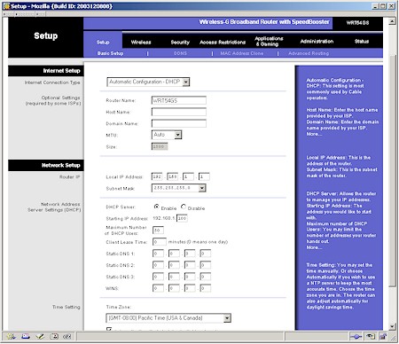399x344 pixels.
Task: Toggle the checkbox below the Time Zone dropdown
Action: pos(109,329)
